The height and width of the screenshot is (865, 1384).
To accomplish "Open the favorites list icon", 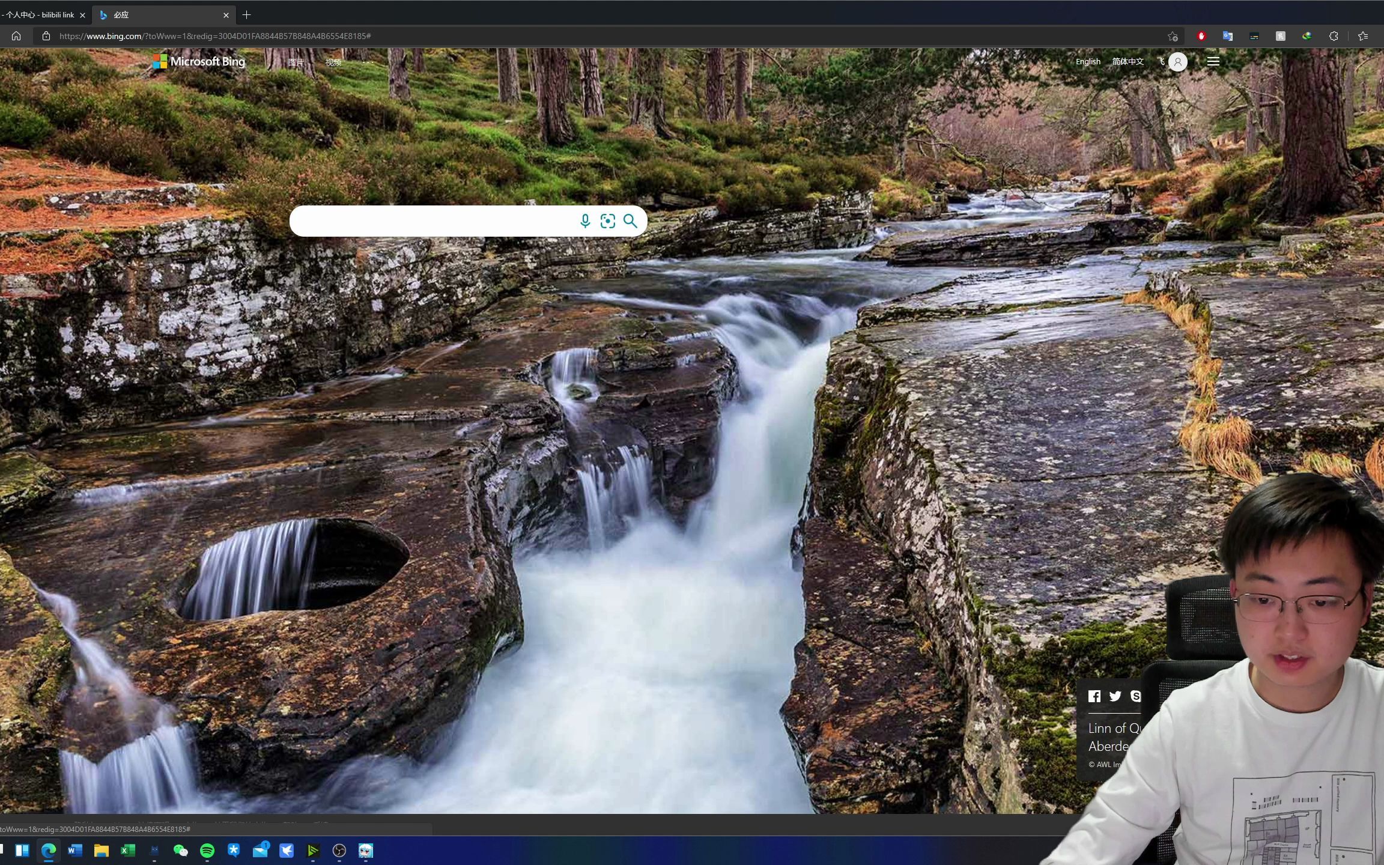I will coord(1362,36).
